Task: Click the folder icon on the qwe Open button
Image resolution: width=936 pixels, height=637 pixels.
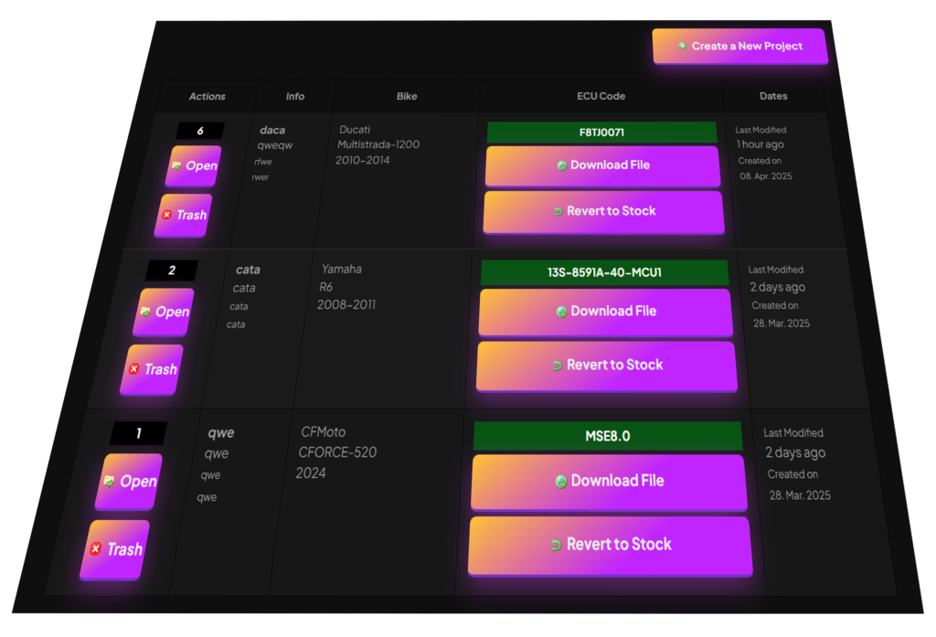Action: 109,482
